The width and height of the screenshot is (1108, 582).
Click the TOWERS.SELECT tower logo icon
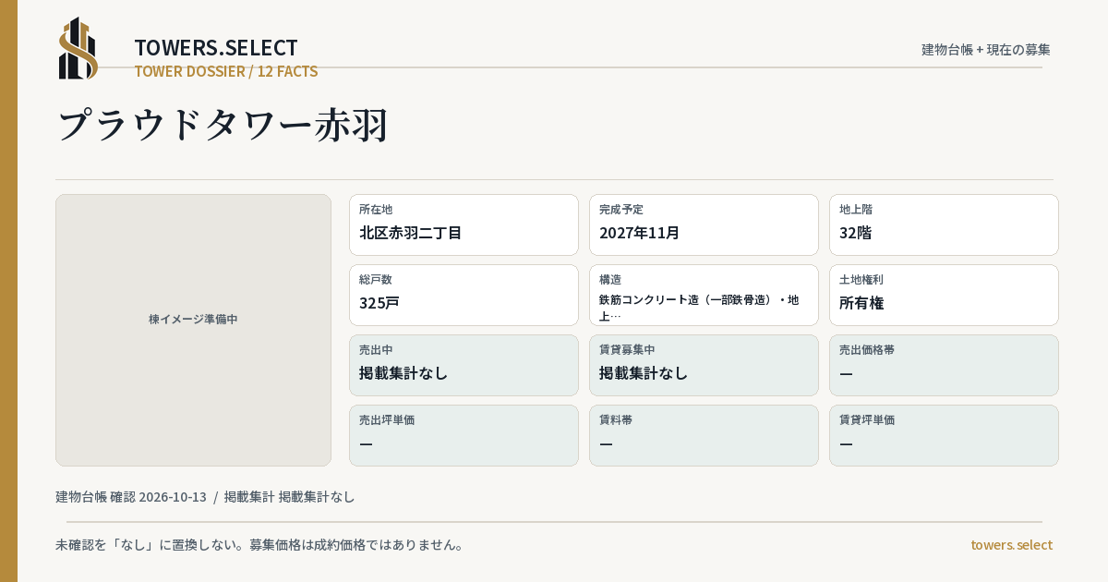pyautogui.click(x=78, y=48)
